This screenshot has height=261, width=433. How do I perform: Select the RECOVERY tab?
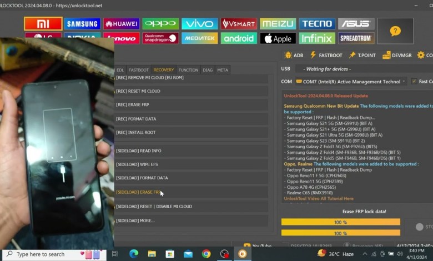164,70
